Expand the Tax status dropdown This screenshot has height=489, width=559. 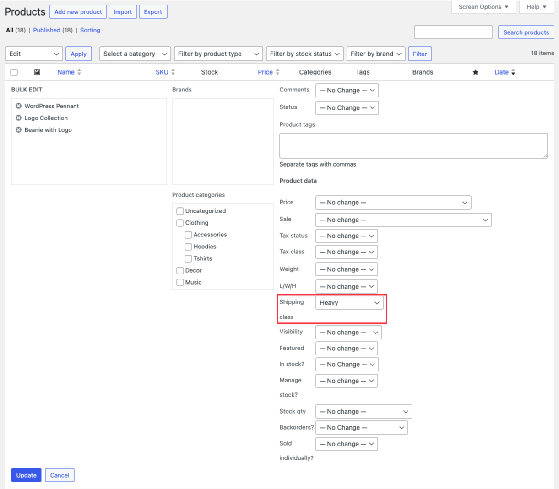tap(347, 236)
